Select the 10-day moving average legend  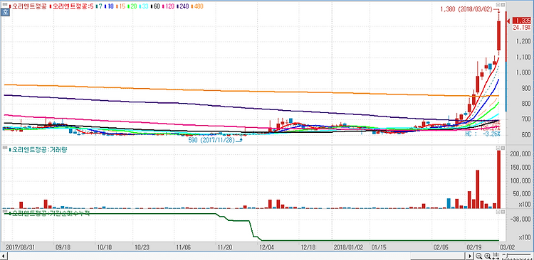click(109, 6)
